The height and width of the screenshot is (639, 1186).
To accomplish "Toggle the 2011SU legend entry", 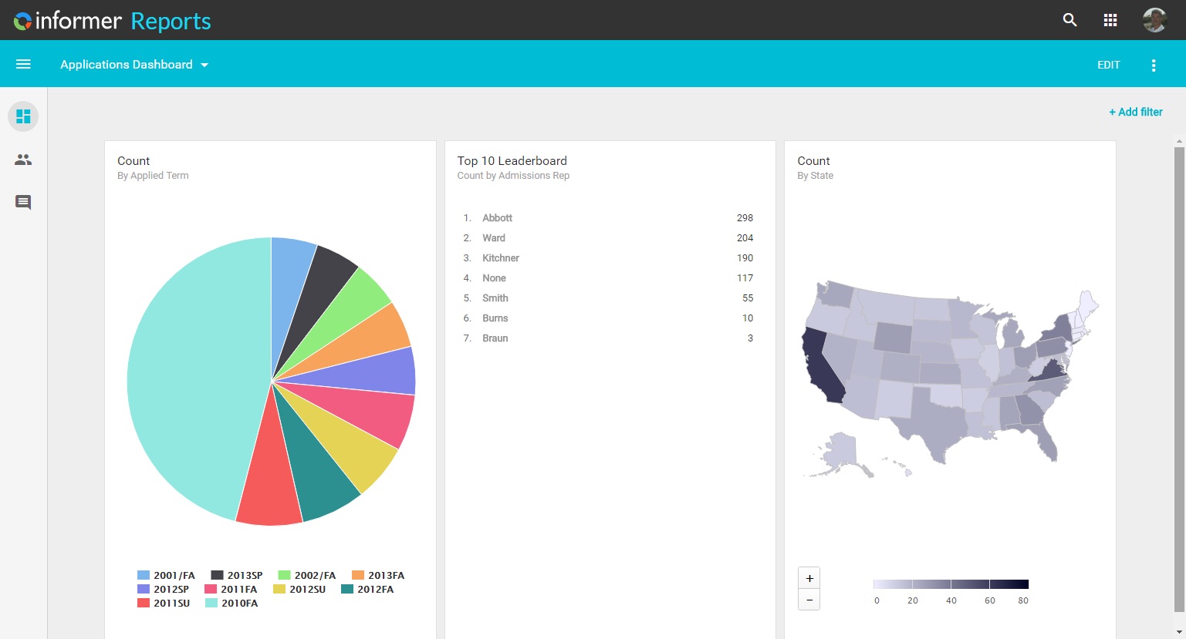I will coord(164,603).
